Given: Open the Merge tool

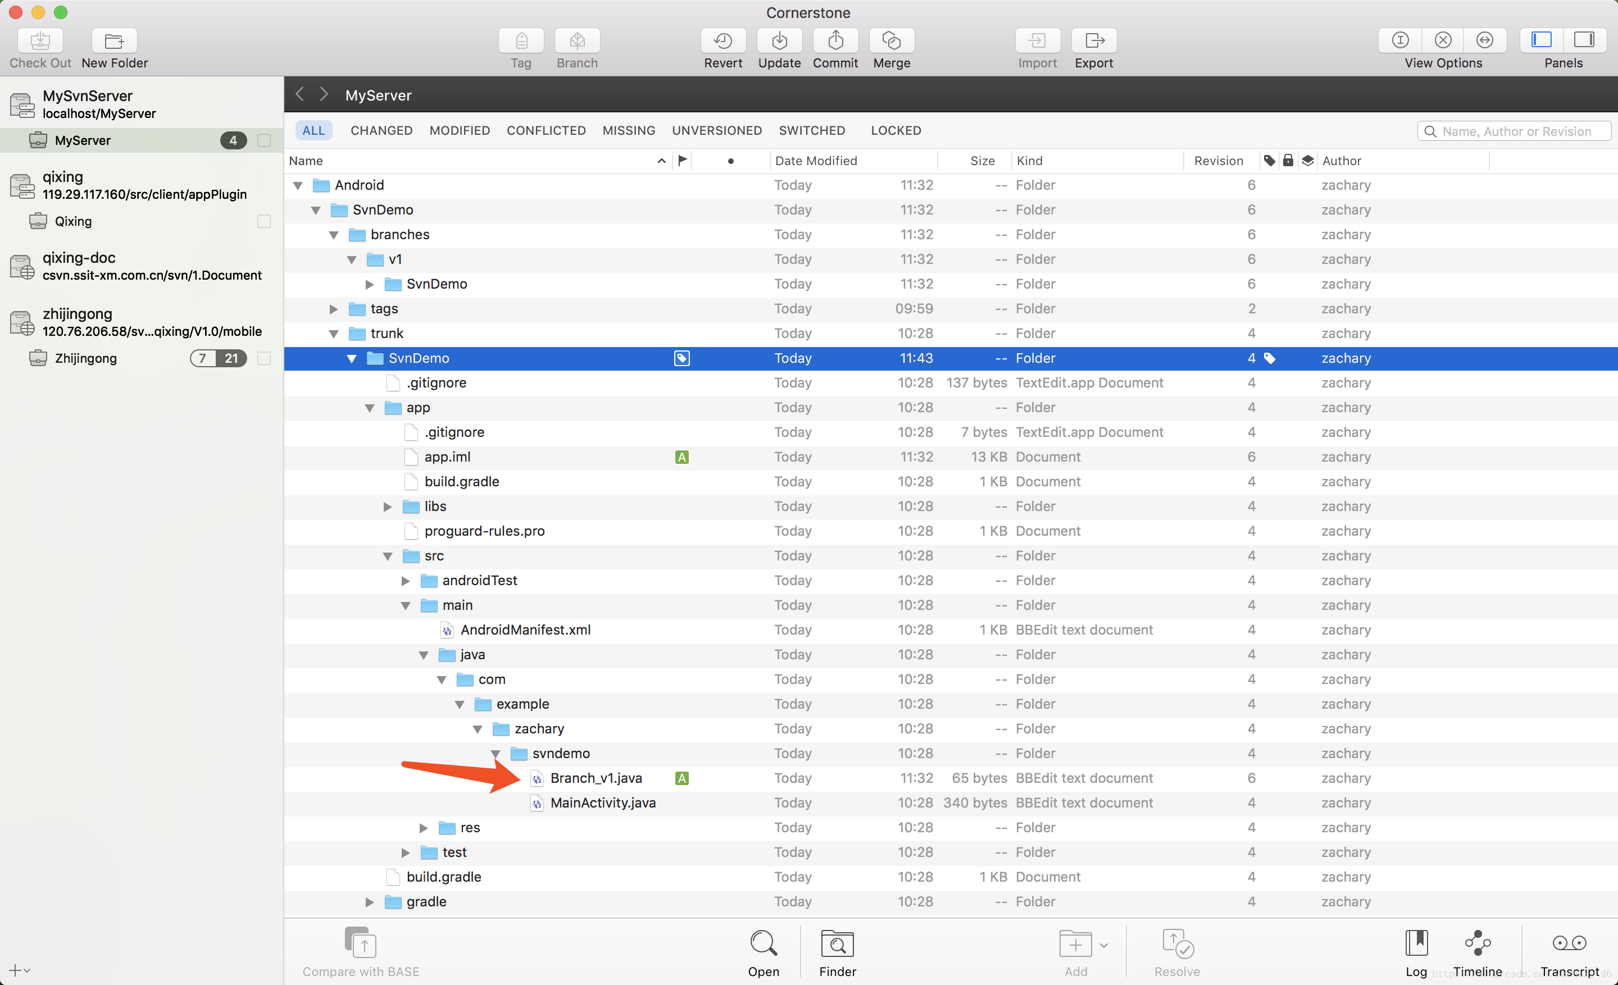Looking at the screenshot, I should [x=892, y=40].
